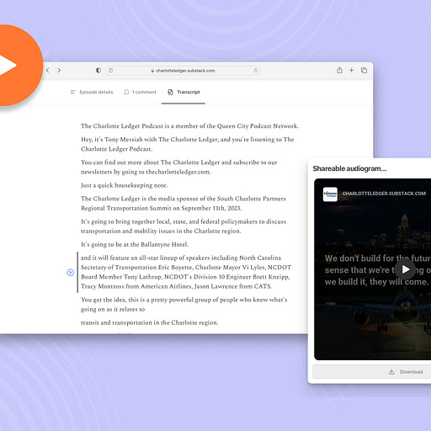Click the 'local, state, and federal policymakers' paragraph

pos(184,226)
